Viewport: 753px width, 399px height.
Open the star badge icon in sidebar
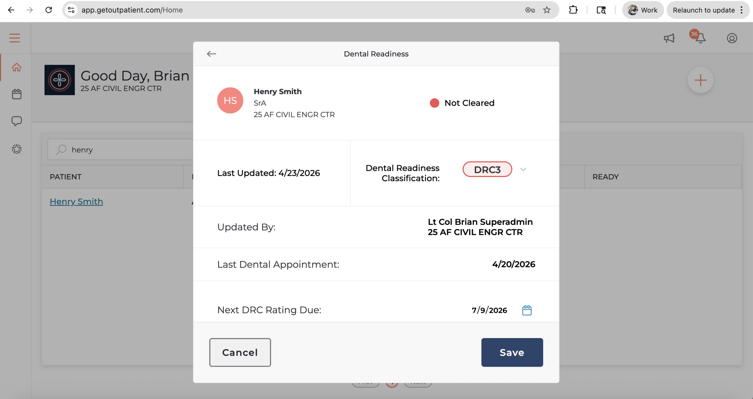coord(16,149)
